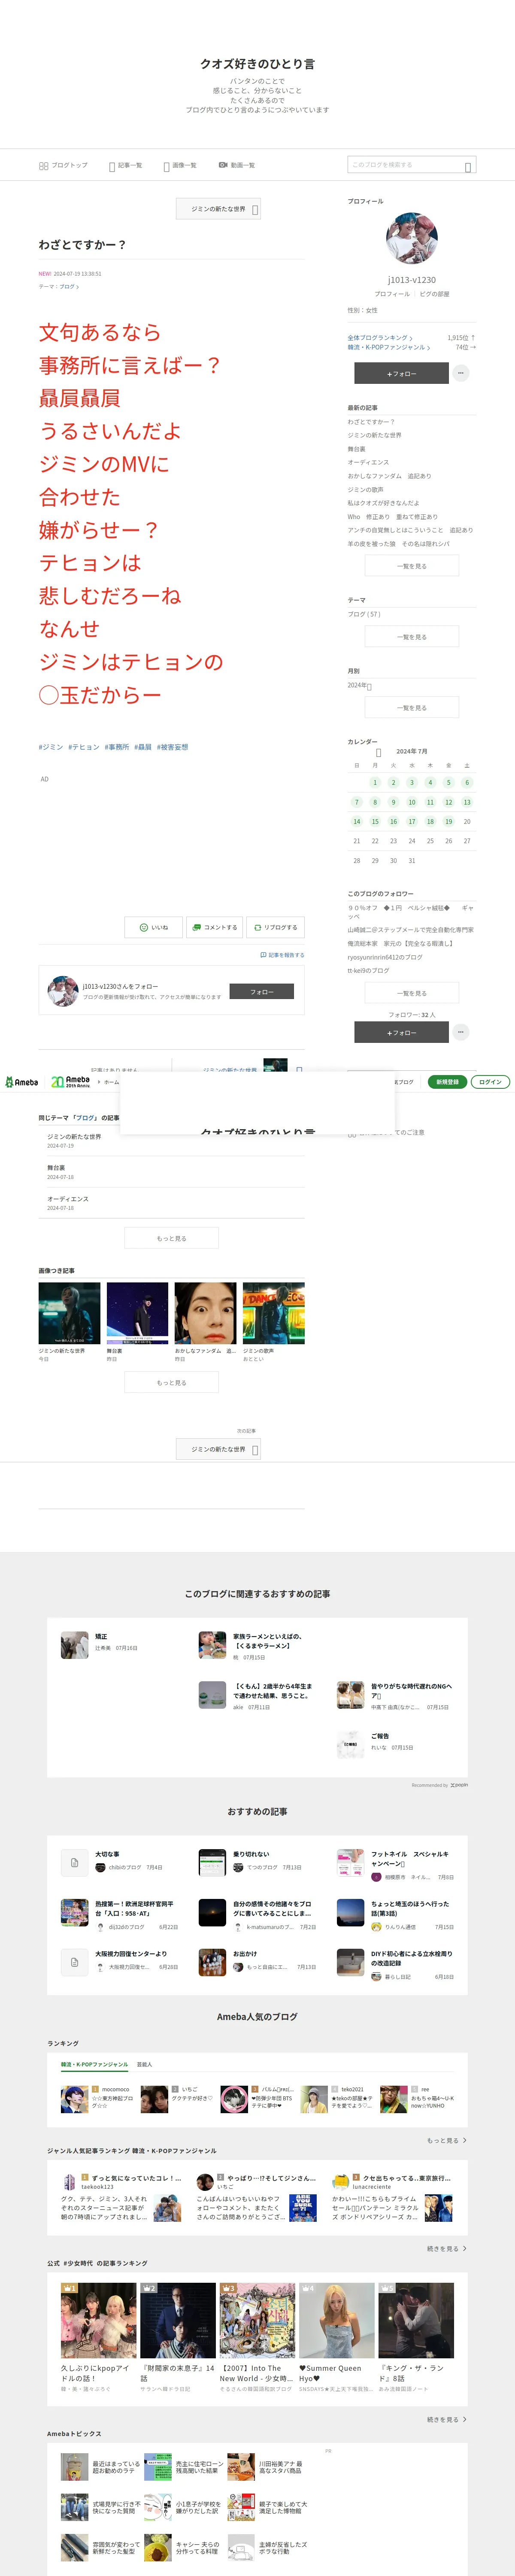Click 一覧を見る under このブログのフォロワー
Image resolution: width=515 pixels, height=2576 pixels.
pyautogui.click(x=412, y=993)
